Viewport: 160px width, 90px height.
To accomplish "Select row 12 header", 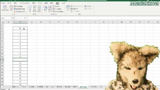I will [x=2, y=60].
